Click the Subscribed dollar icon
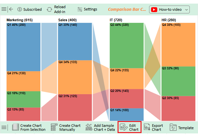Screen dimensions: 198x138 (20, 9)
